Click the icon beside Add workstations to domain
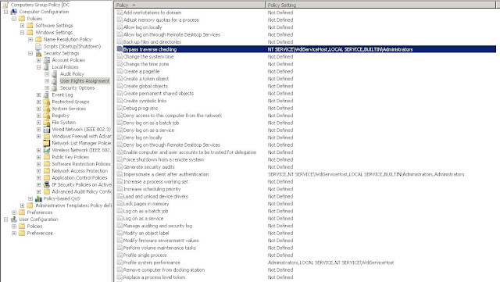This screenshot has width=500, height=282. pos(120,12)
